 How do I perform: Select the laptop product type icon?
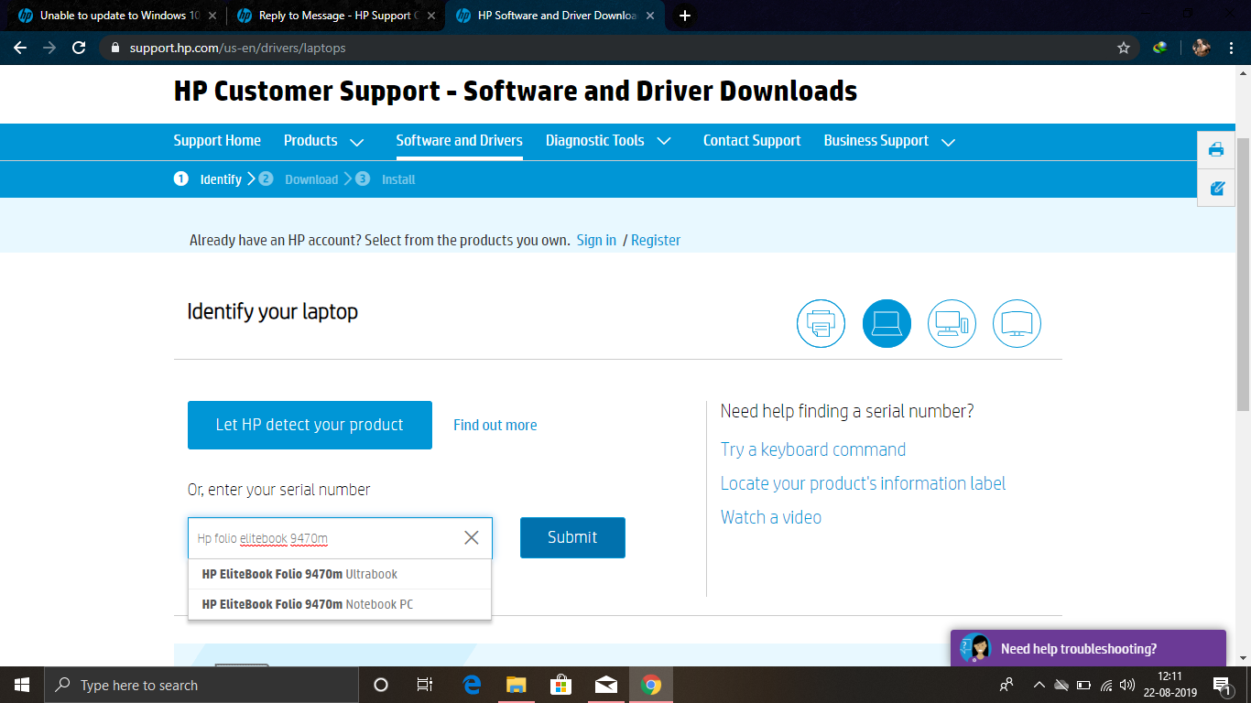click(x=887, y=324)
